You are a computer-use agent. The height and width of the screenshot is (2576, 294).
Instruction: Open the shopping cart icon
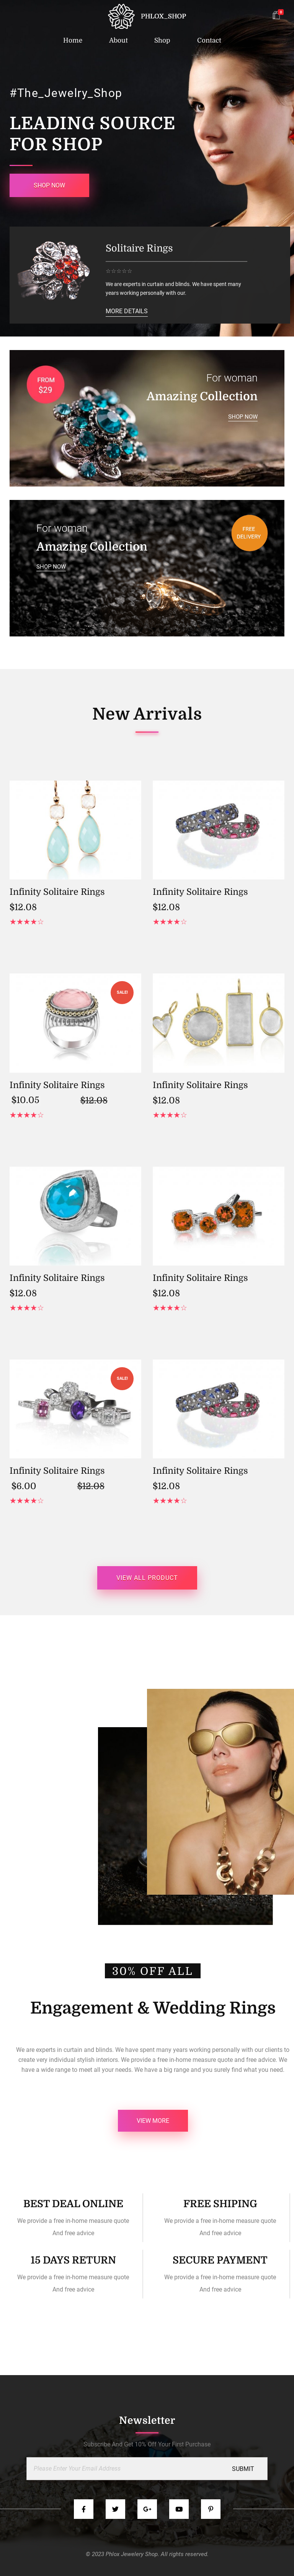click(276, 15)
